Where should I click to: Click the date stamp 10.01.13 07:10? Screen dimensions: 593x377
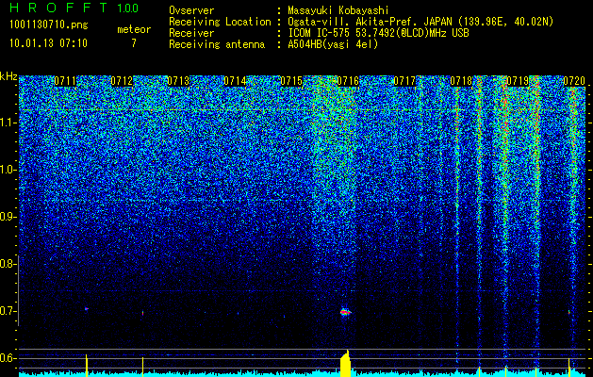[48, 43]
